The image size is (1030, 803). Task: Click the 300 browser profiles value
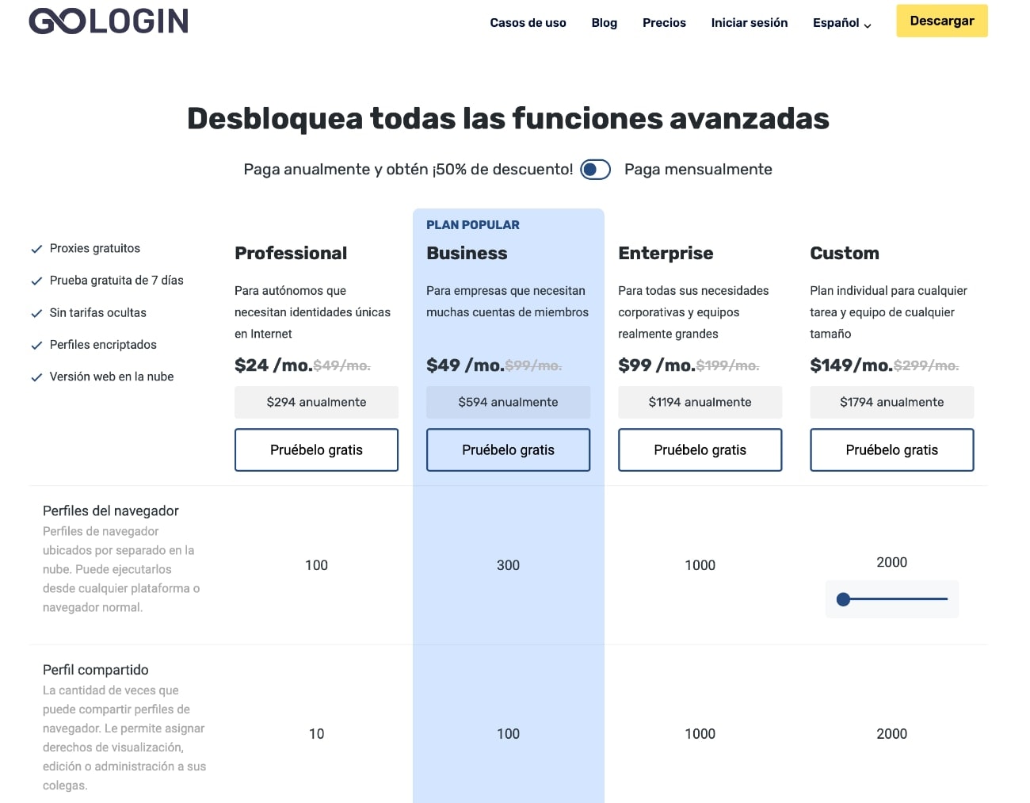[x=508, y=565]
